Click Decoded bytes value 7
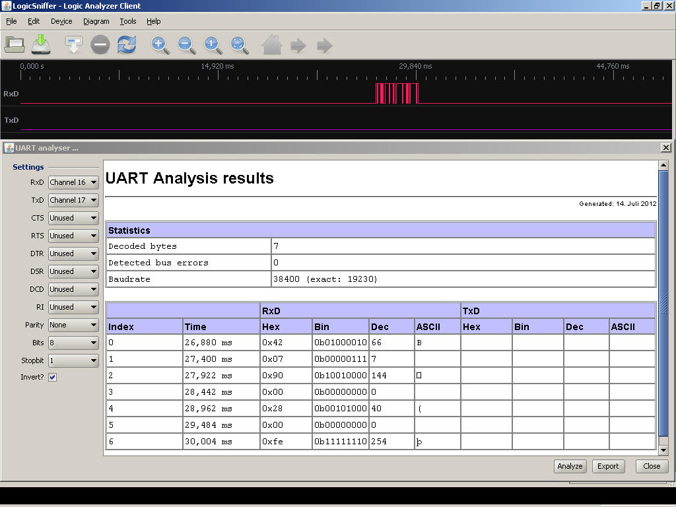Viewport: 676px width, 507px height. pyautogui.click(x=463, y=246)
